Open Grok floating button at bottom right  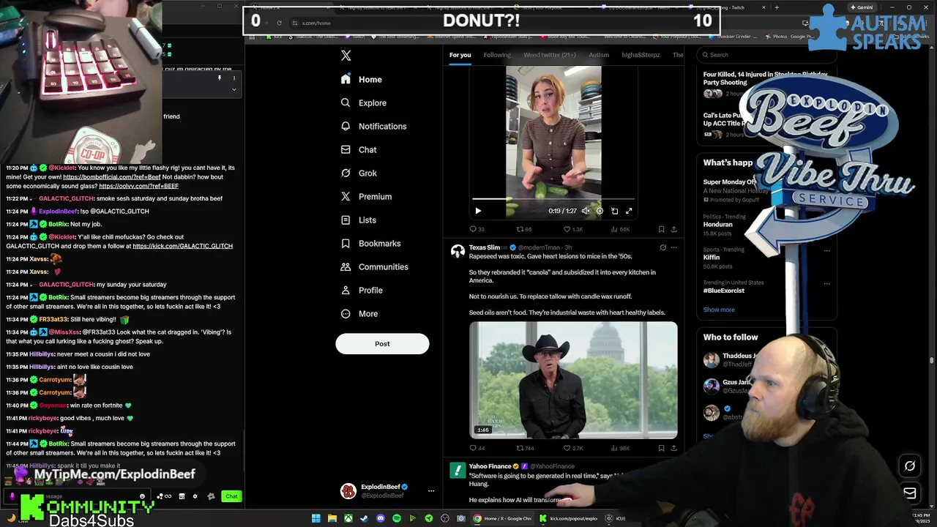[910, 466]
